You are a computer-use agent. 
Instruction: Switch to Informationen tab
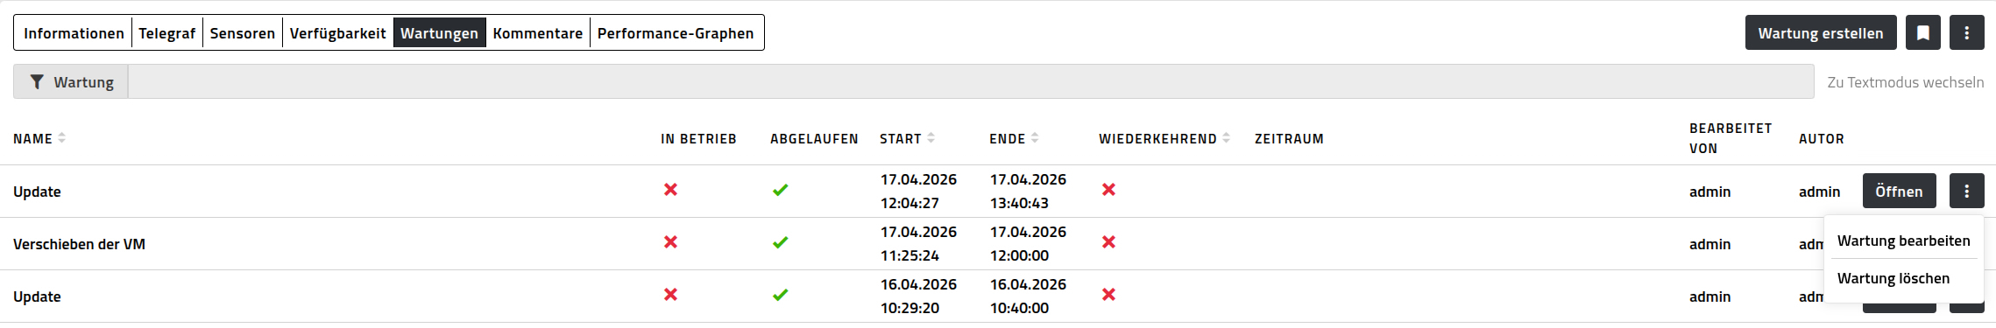74,33
